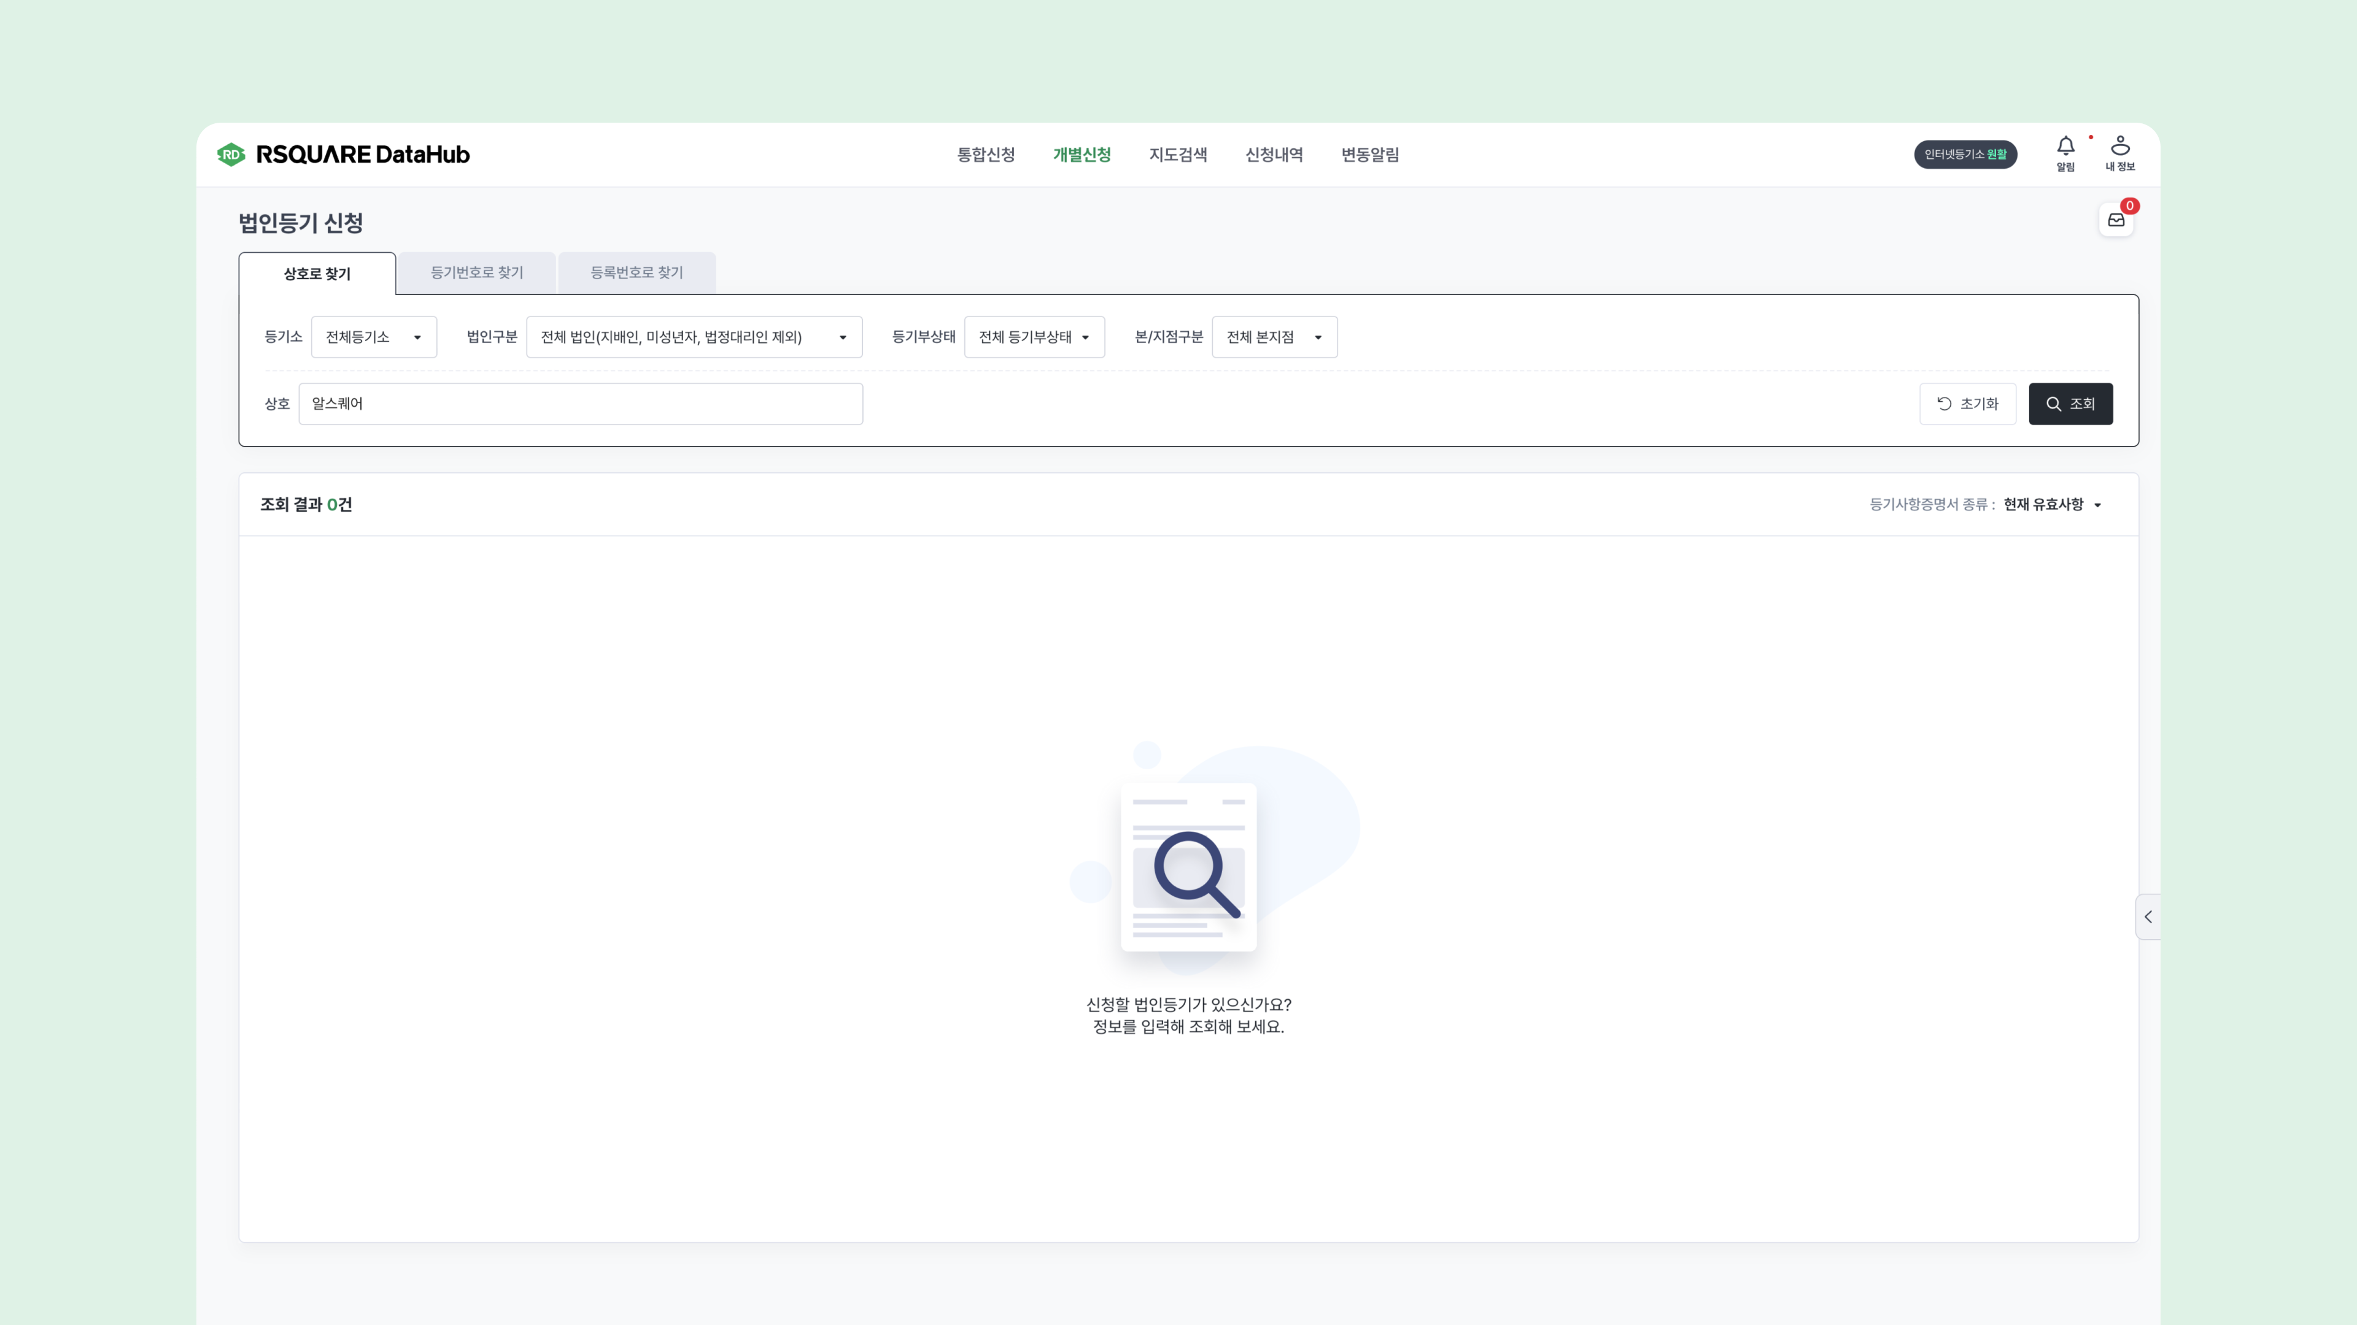The height and width of the screenshot is (1325, 2357).
Task: Open the 지도검색 menu
Action: 1178,155
